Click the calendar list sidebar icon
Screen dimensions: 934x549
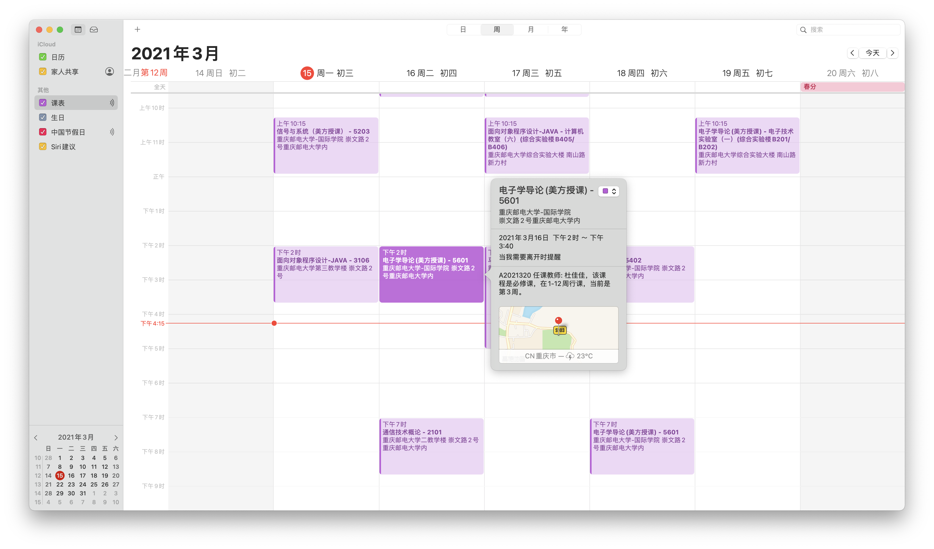point(78,30)
